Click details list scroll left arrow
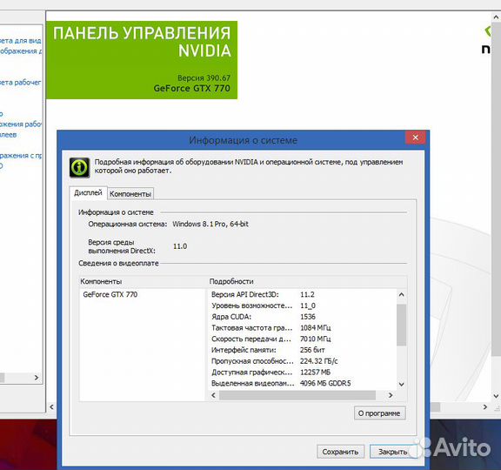This screenshot has width=501, height=470. [x=214, y=395]
